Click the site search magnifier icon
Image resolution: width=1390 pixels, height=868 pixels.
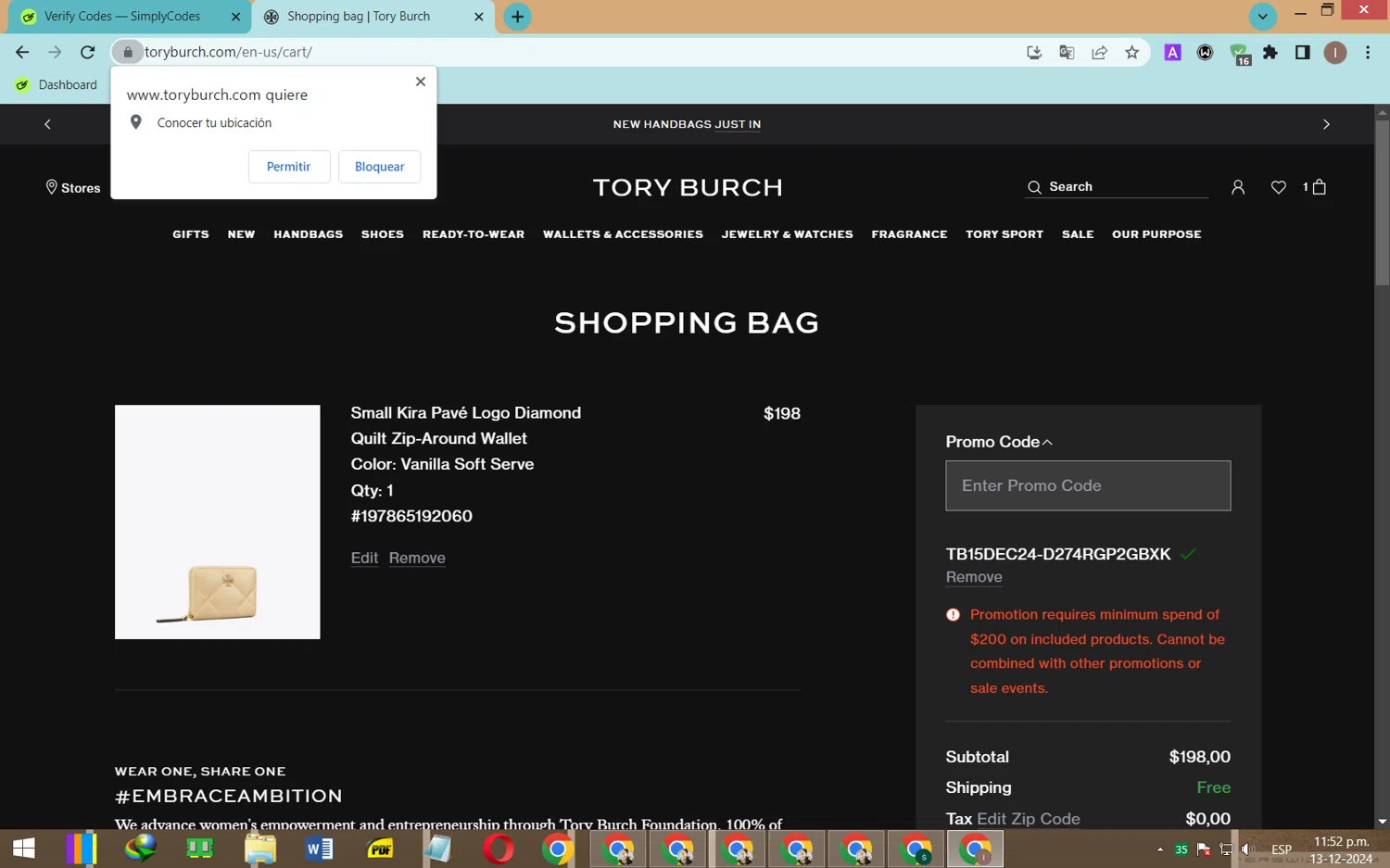(1034, 187)
